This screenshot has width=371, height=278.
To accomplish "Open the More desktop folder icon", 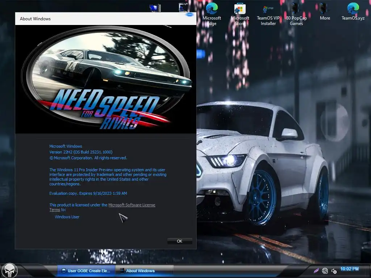I will [325, 12].
